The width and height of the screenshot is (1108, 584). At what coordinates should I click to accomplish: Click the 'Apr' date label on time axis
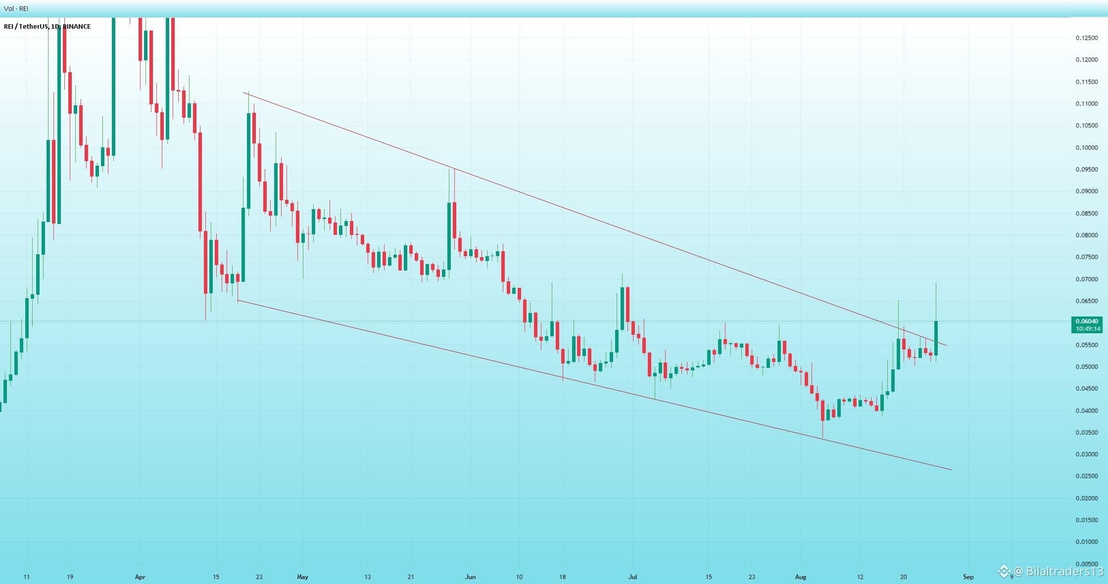pos(141,577)
